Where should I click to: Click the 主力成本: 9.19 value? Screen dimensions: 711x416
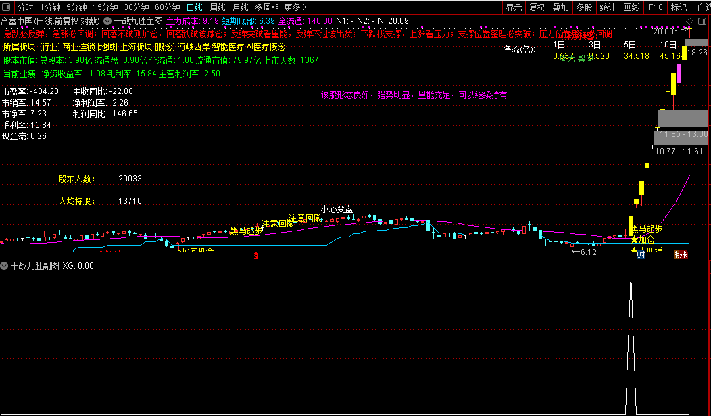point(192,21)
